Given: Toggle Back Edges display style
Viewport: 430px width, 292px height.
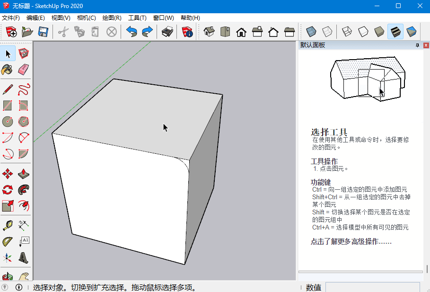Looking at the screenshot, I should [327, 32].
